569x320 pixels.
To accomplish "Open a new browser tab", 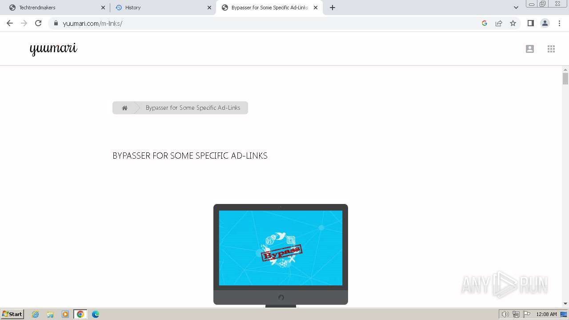I will 333,8.
